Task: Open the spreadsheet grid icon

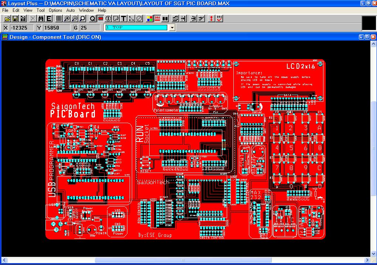Action: tap(59, 18)
